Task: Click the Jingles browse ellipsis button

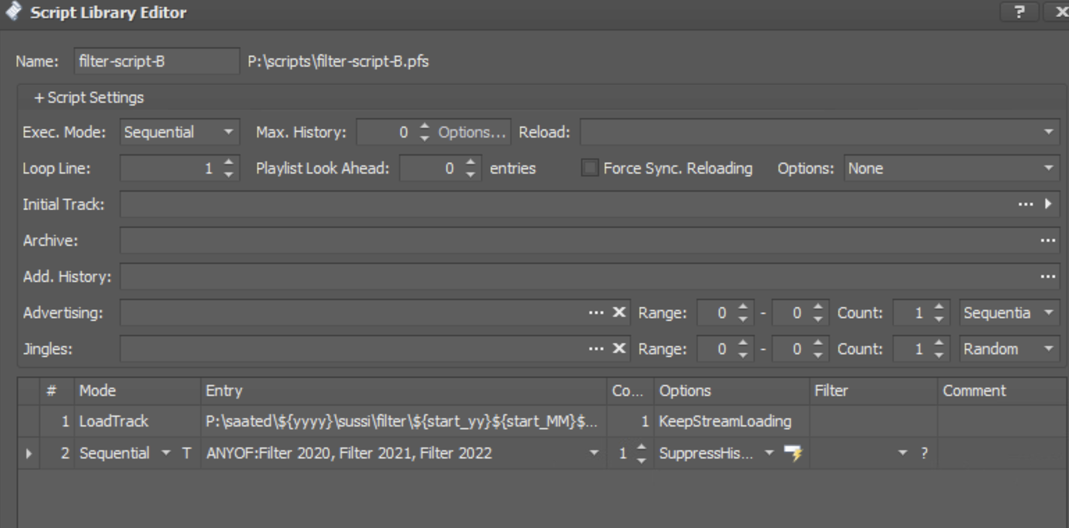Action: click(x=596, y=349)
